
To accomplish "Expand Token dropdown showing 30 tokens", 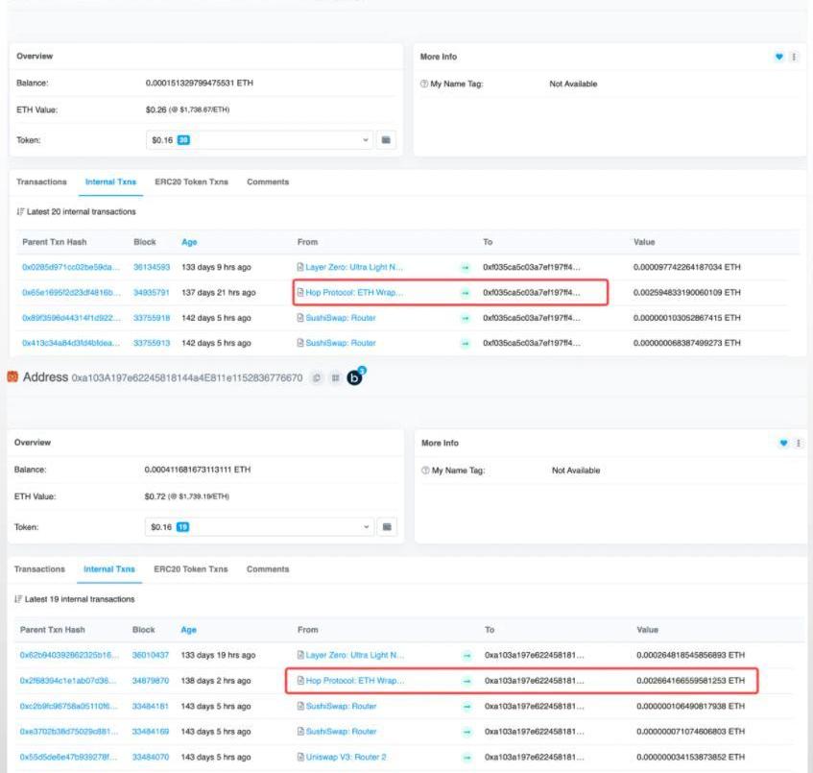I will click(x=257, y=140).
